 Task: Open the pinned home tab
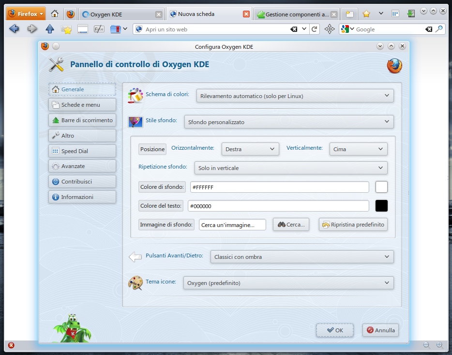(55, 14)
